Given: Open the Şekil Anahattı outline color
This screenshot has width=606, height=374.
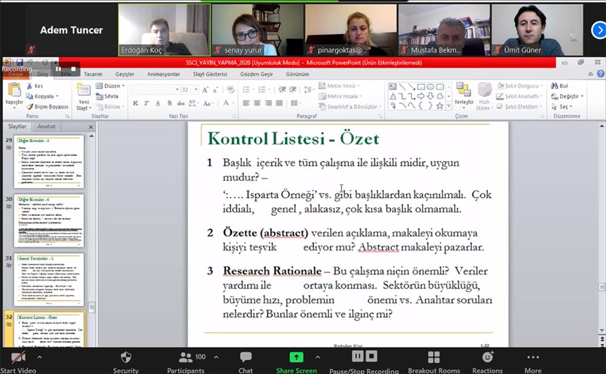Looking at the screenshot, I should (520, 96).
